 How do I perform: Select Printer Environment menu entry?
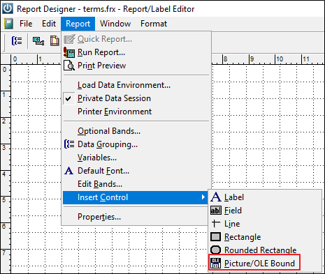coord(136,112)
